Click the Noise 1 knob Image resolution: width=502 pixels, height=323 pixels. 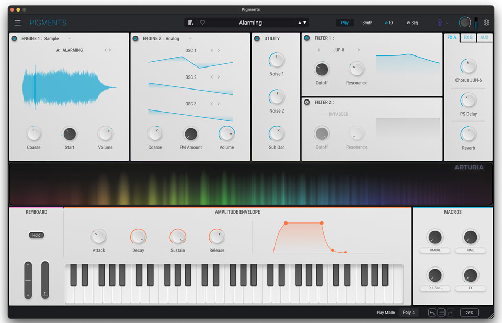[x=277, y=60]
